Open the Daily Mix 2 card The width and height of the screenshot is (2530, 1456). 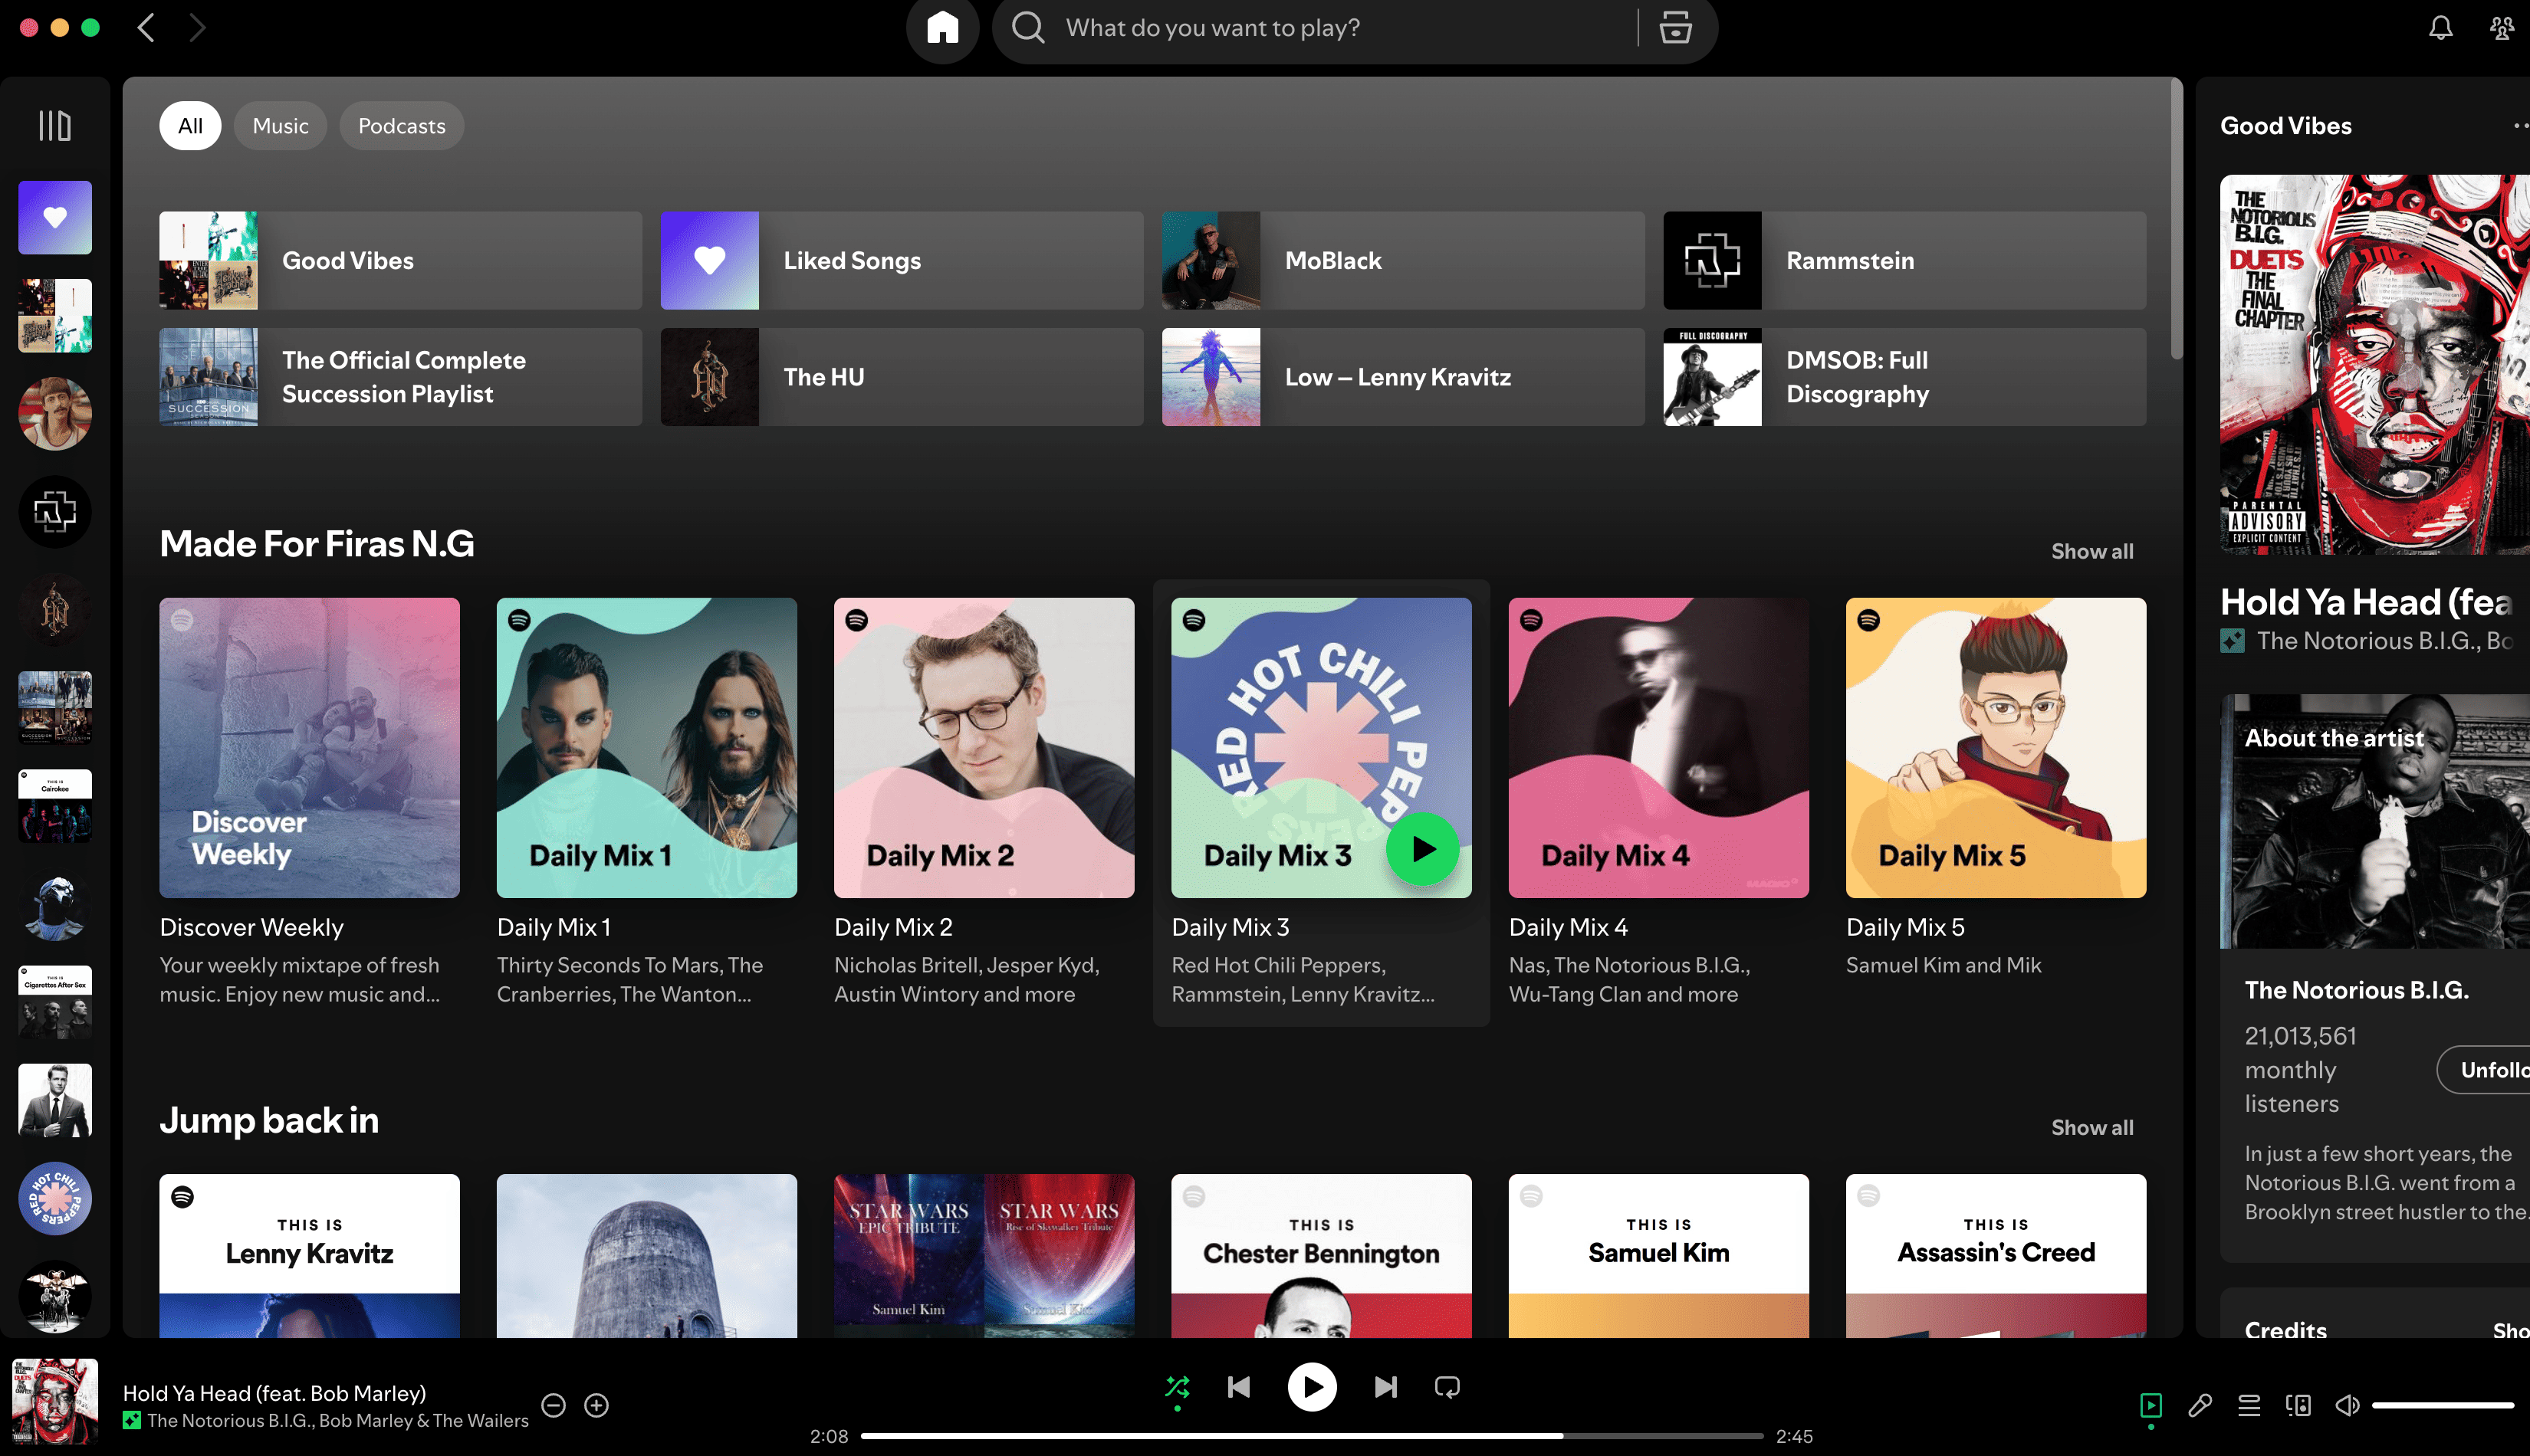(984, 802)
